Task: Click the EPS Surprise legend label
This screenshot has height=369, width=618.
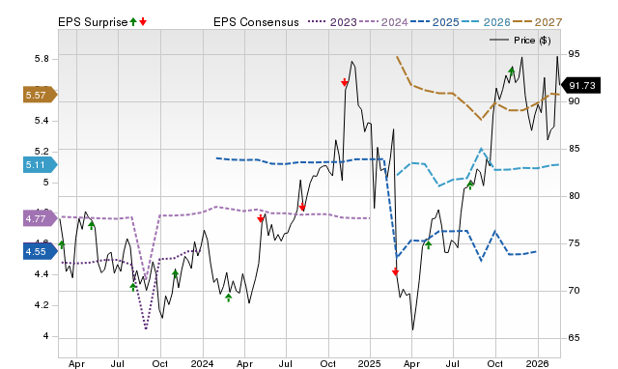Action: (x=93, y=22)
